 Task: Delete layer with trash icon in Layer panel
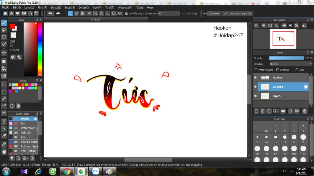305,111
